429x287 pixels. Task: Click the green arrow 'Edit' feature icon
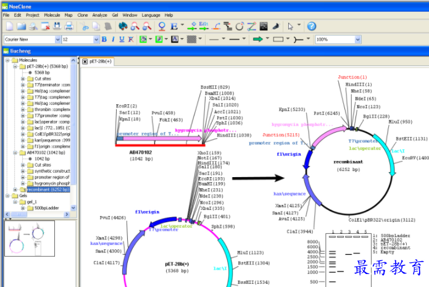204,27
